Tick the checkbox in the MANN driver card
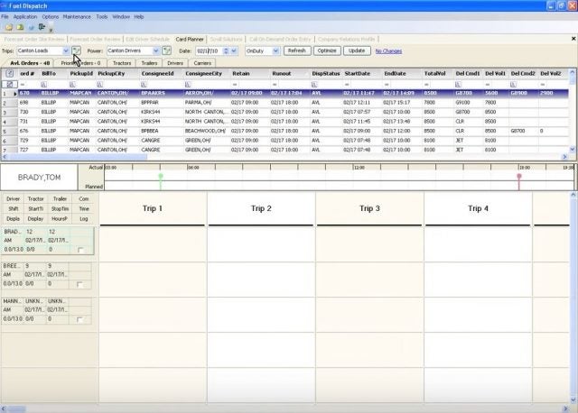Image resolution: width=578 pixels, height=413 pixels. point(79,319)
